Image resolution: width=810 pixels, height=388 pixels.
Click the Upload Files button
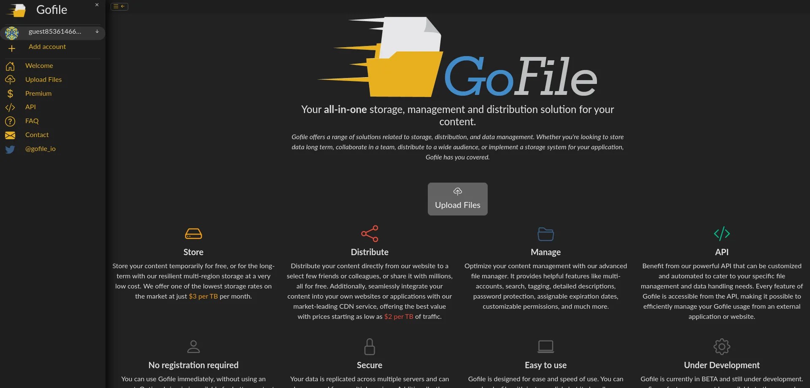click(457, 199)
